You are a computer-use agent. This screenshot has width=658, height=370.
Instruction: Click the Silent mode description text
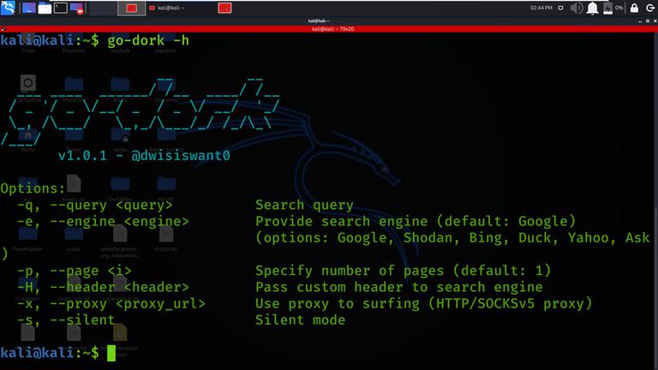tap(300, 320)
